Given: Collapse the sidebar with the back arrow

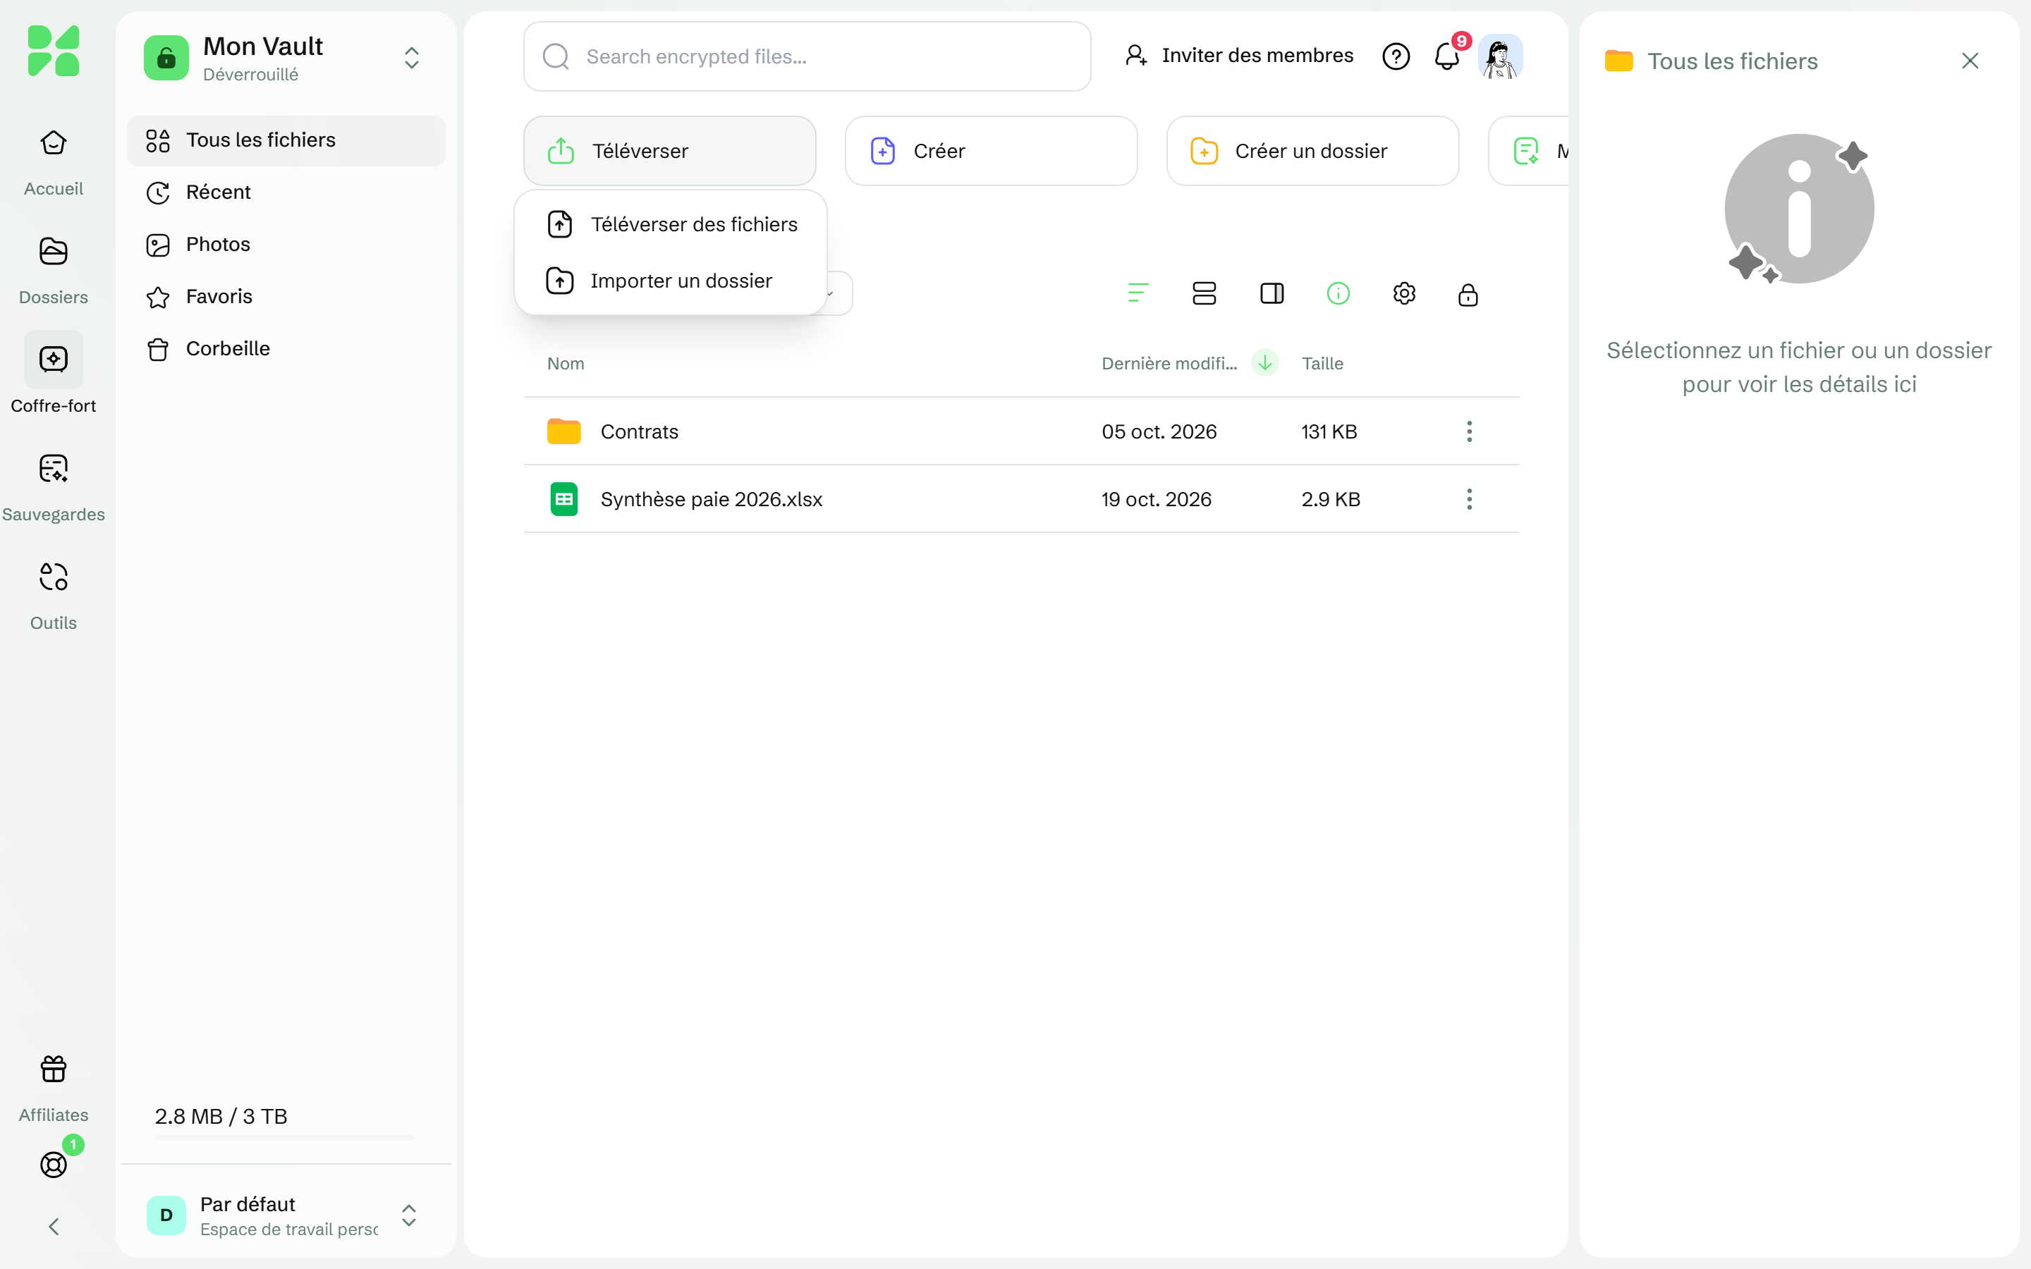Looking at the screenshot, I should [53, 1227].
